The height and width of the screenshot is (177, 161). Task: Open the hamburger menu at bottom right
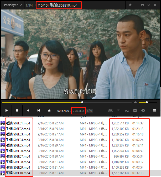coord(154,111)
